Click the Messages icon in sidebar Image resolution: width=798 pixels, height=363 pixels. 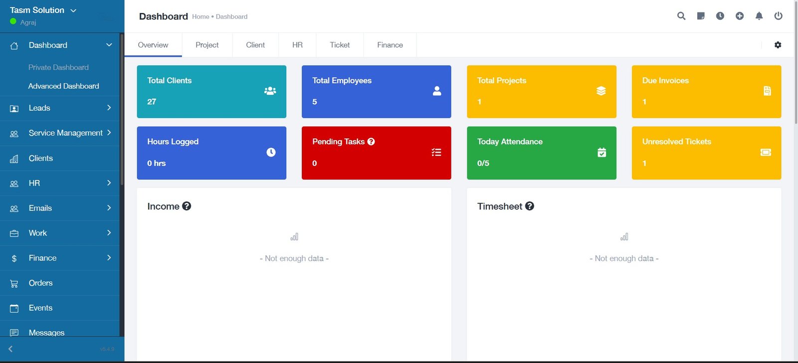(14, 332)
